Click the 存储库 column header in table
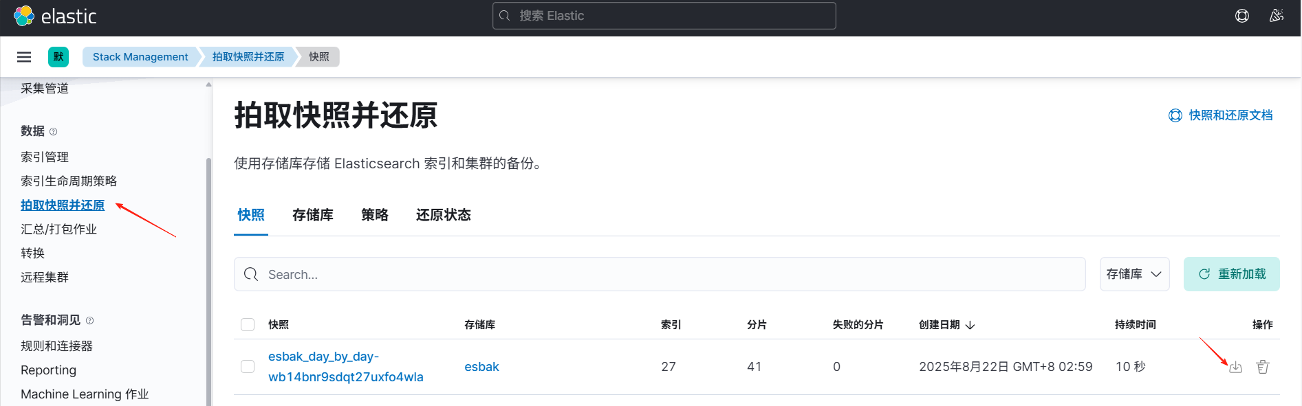The height and width of the screenshot is (406, 1302). [x=479, y=325]
